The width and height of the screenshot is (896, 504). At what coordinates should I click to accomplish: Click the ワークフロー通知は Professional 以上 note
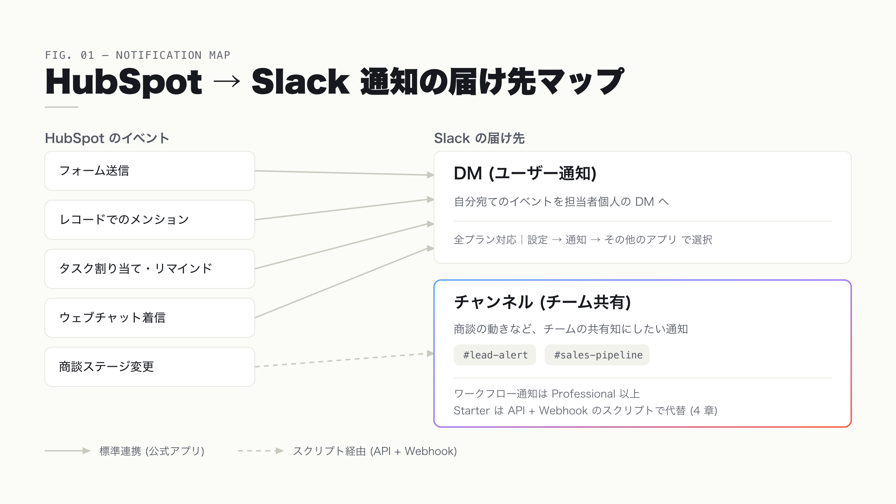click(x=547, y=394)
